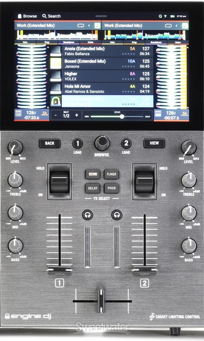Tap deck 2 track overview waveform
The image size is (204, 341).
coord(145,35)
